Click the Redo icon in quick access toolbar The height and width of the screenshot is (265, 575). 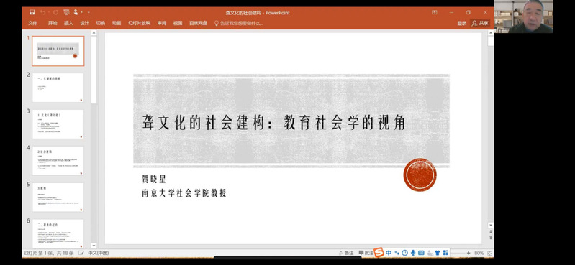(55, 12)
